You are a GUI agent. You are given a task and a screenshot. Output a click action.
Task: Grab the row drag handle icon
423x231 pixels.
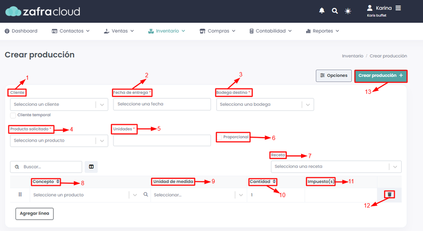[20, 194]
